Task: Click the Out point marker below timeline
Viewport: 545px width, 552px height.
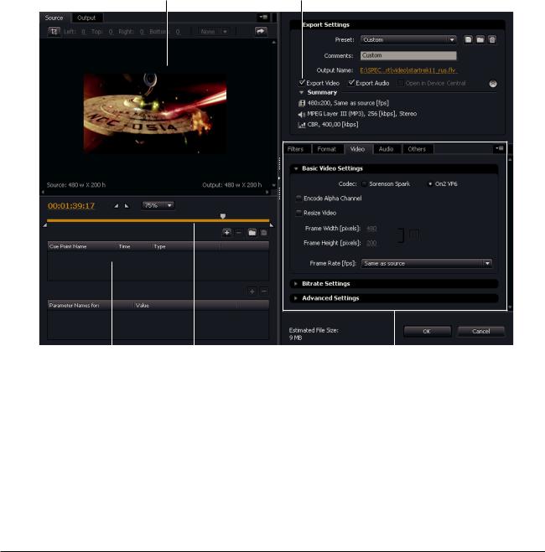Action: tap(272, 225)
